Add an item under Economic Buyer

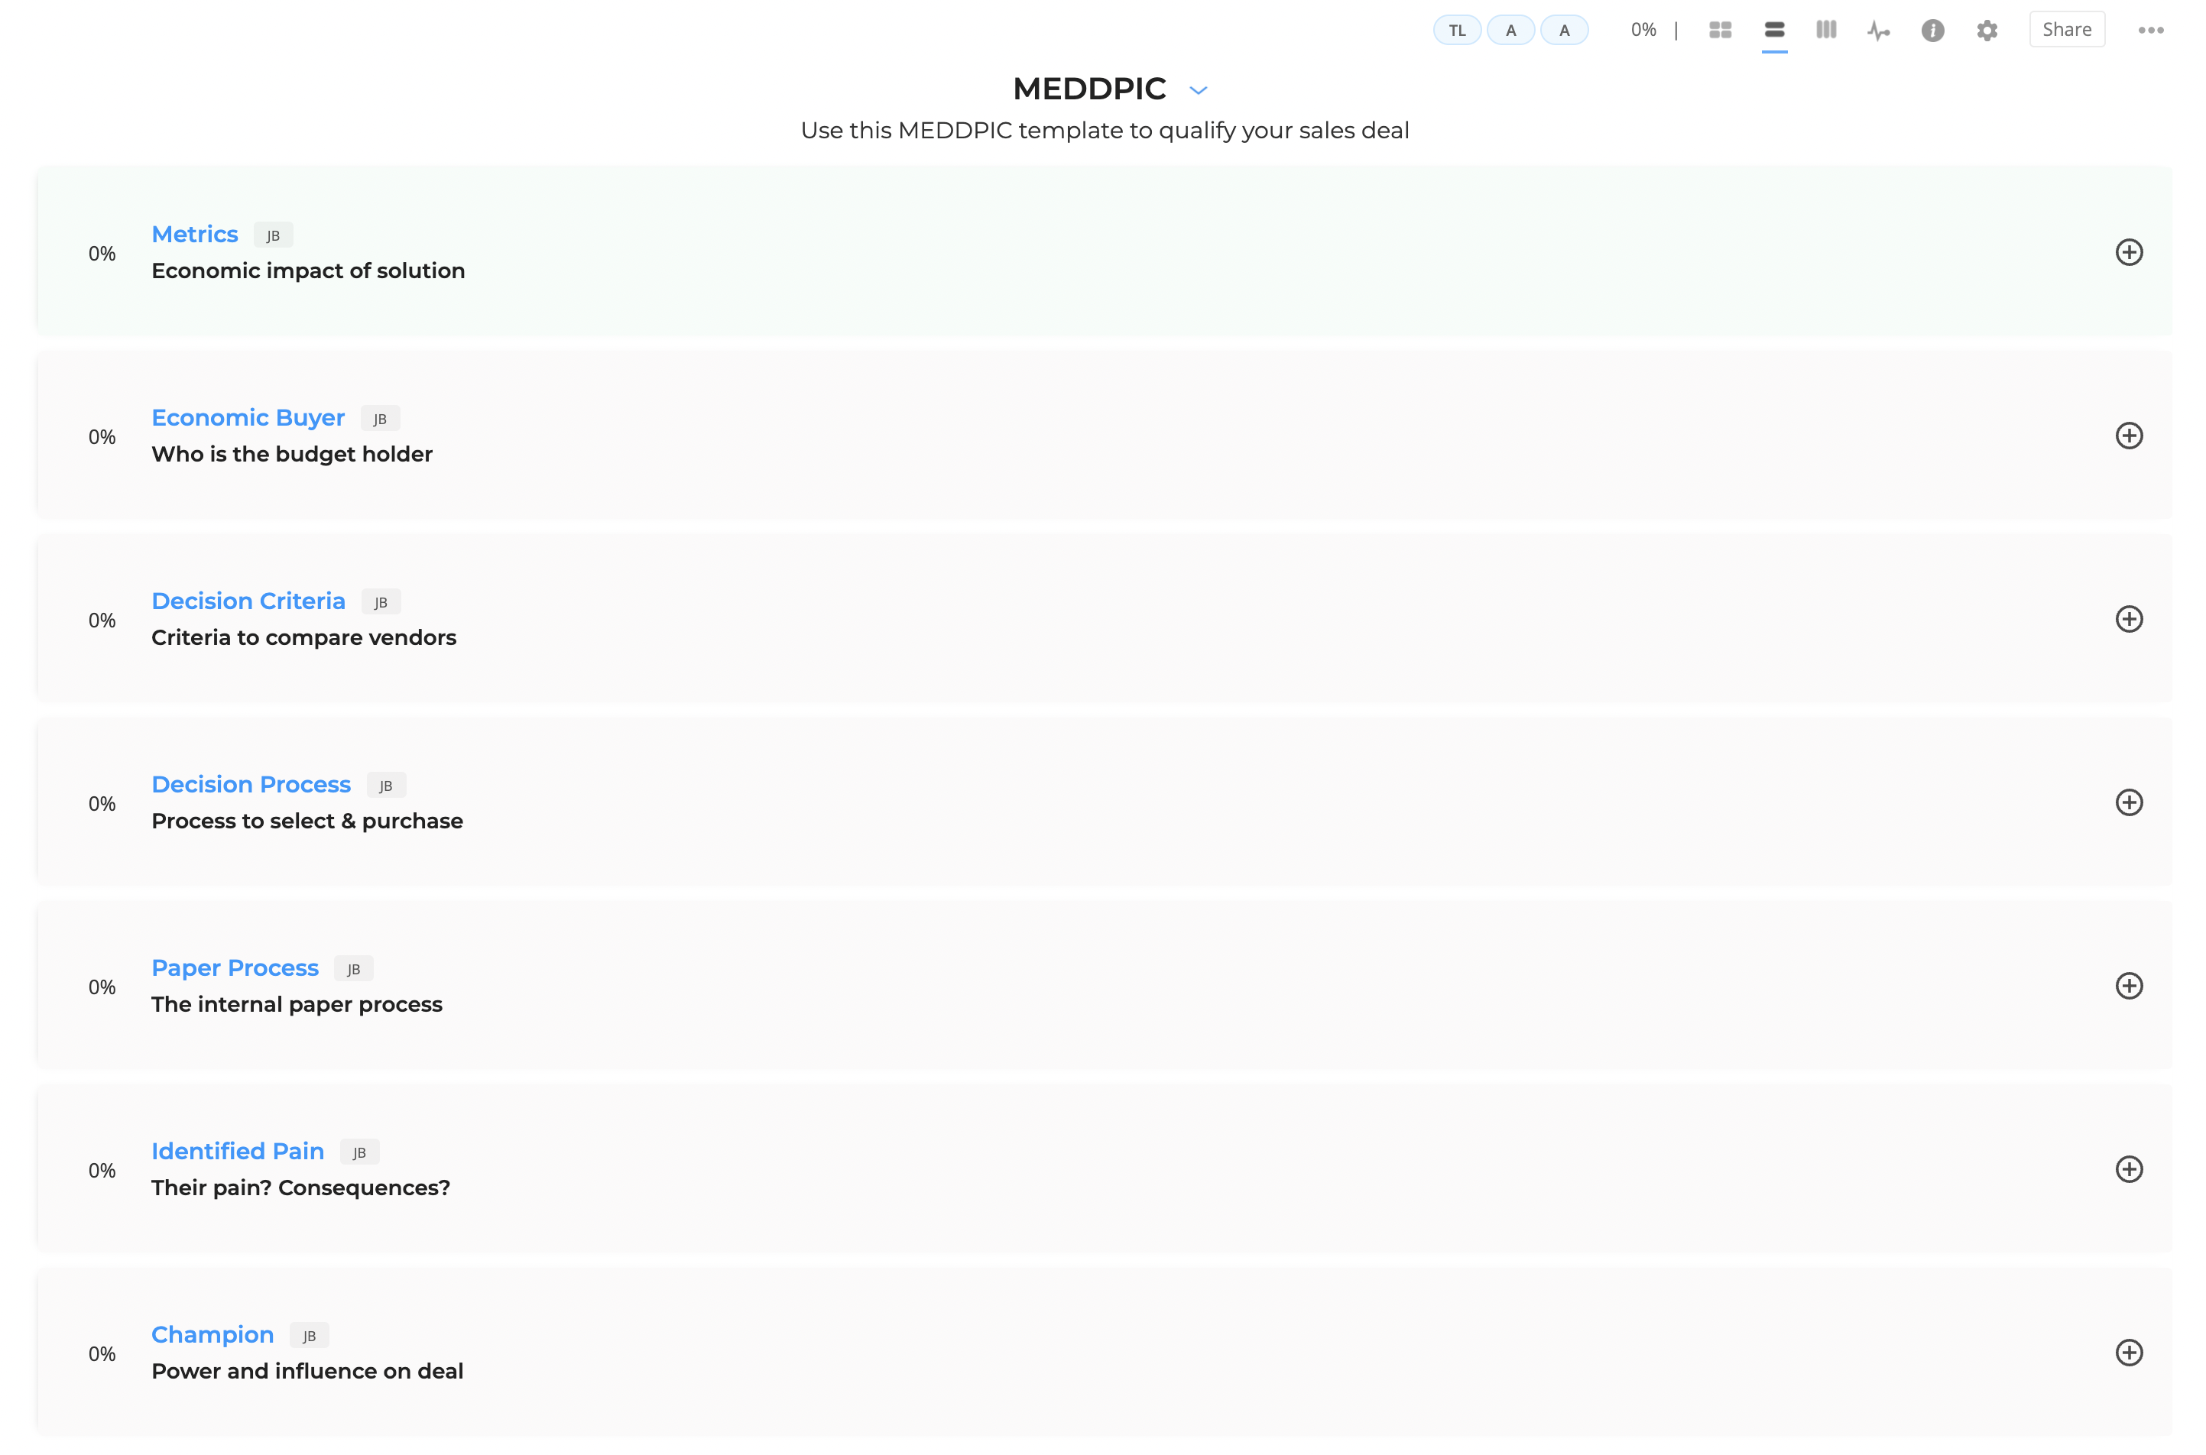tap(2130, 436)
